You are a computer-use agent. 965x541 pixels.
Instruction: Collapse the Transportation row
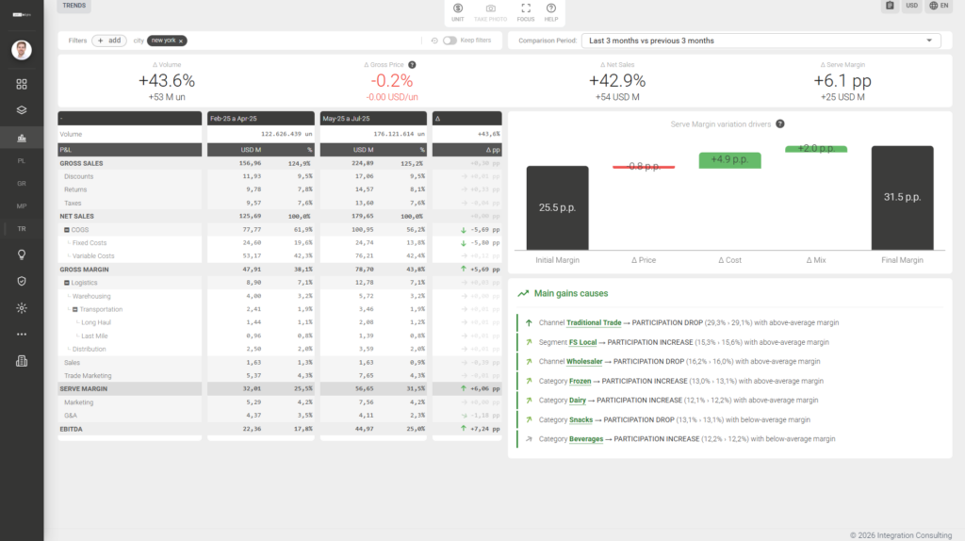coord(75,309)
